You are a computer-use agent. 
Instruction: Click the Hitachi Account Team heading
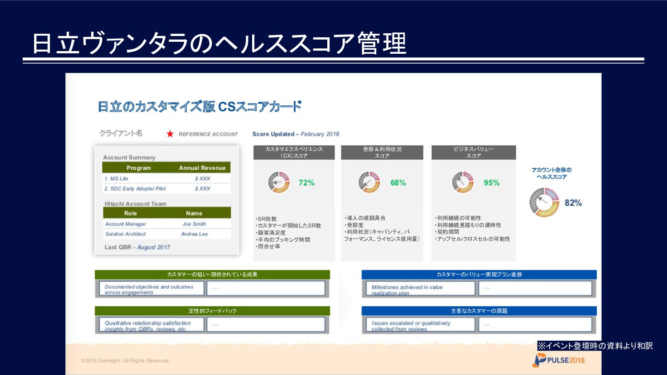(135, 204)
